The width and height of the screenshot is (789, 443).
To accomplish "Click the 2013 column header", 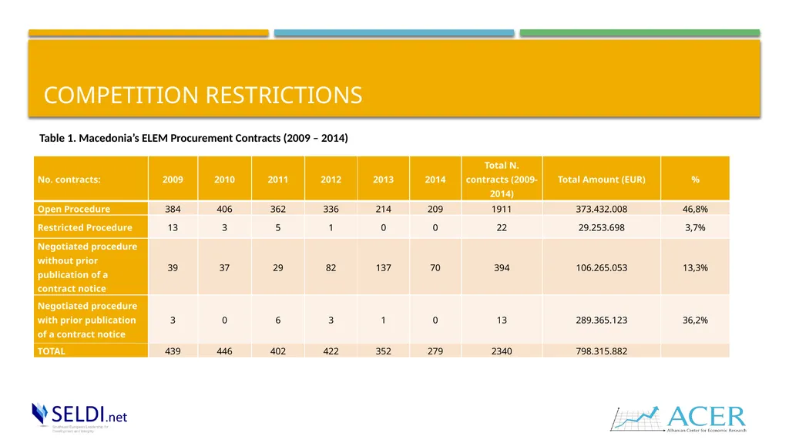I will click(384, 179).
